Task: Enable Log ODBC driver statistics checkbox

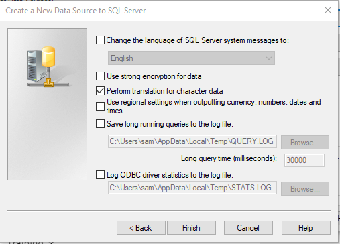Action: coord(100,174)
